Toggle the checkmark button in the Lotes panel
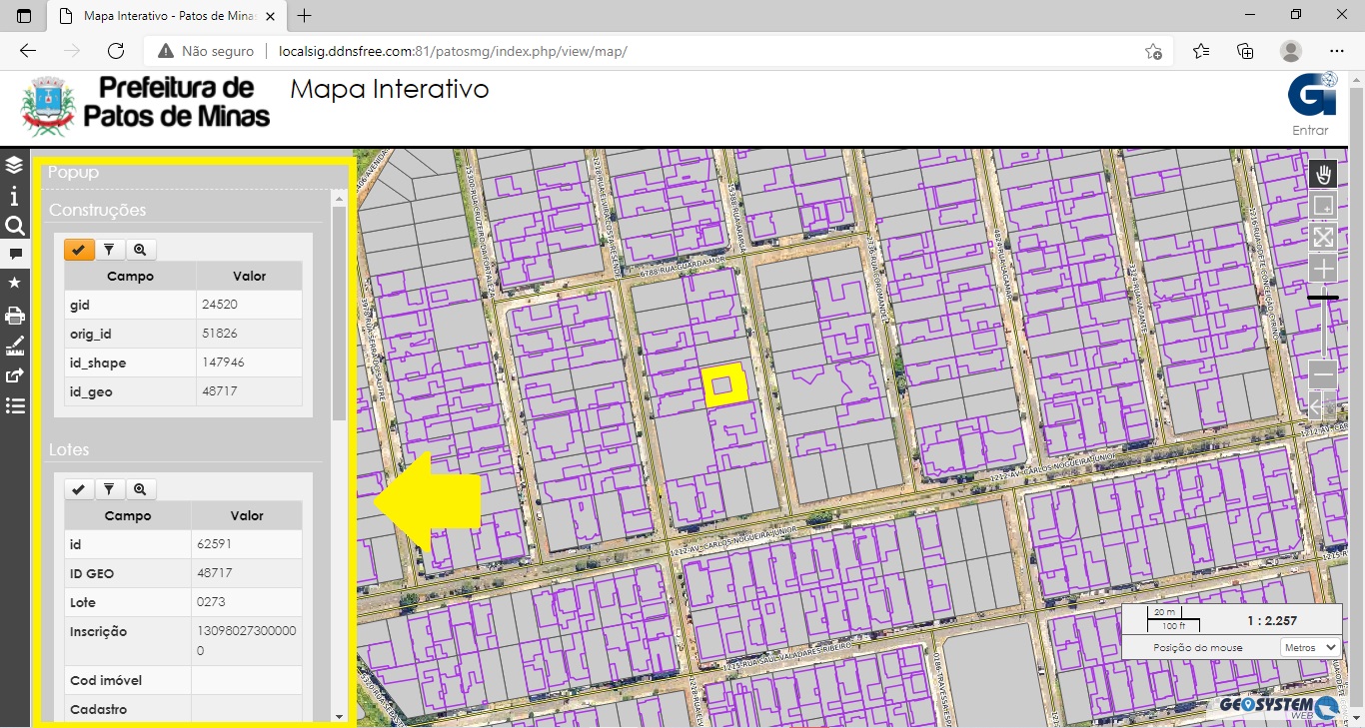 (79, 489)
